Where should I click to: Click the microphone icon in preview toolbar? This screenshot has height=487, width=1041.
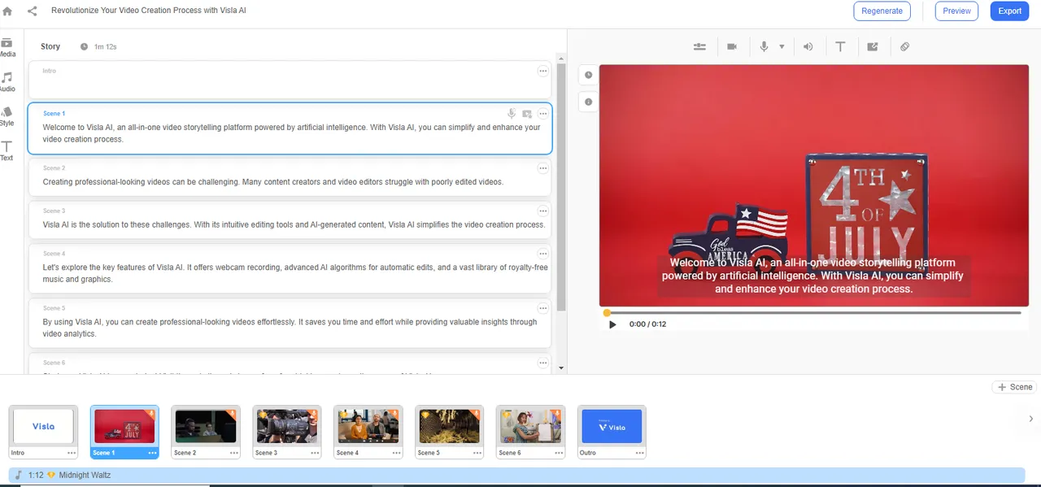pyautogui.click(x=764, y=46)
